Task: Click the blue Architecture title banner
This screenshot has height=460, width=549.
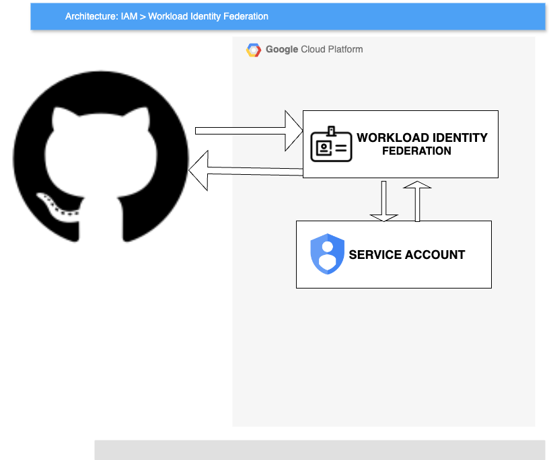Action: tap(287, 16)
